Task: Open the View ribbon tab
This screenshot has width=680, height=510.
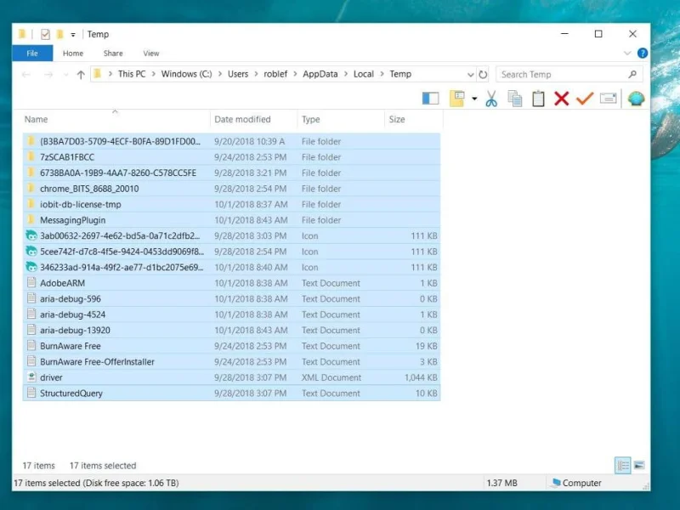Action: coord(151,54)
